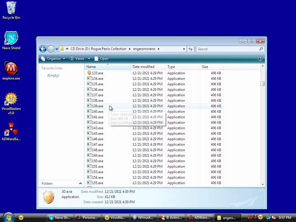Select file name 149.exe
The width and height of the screenshot is (296, 222).
[98, 155]
